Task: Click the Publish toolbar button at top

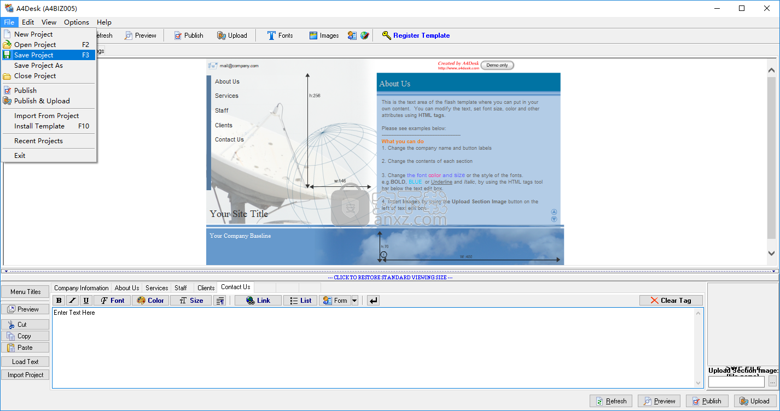Action: click(189, 36)
